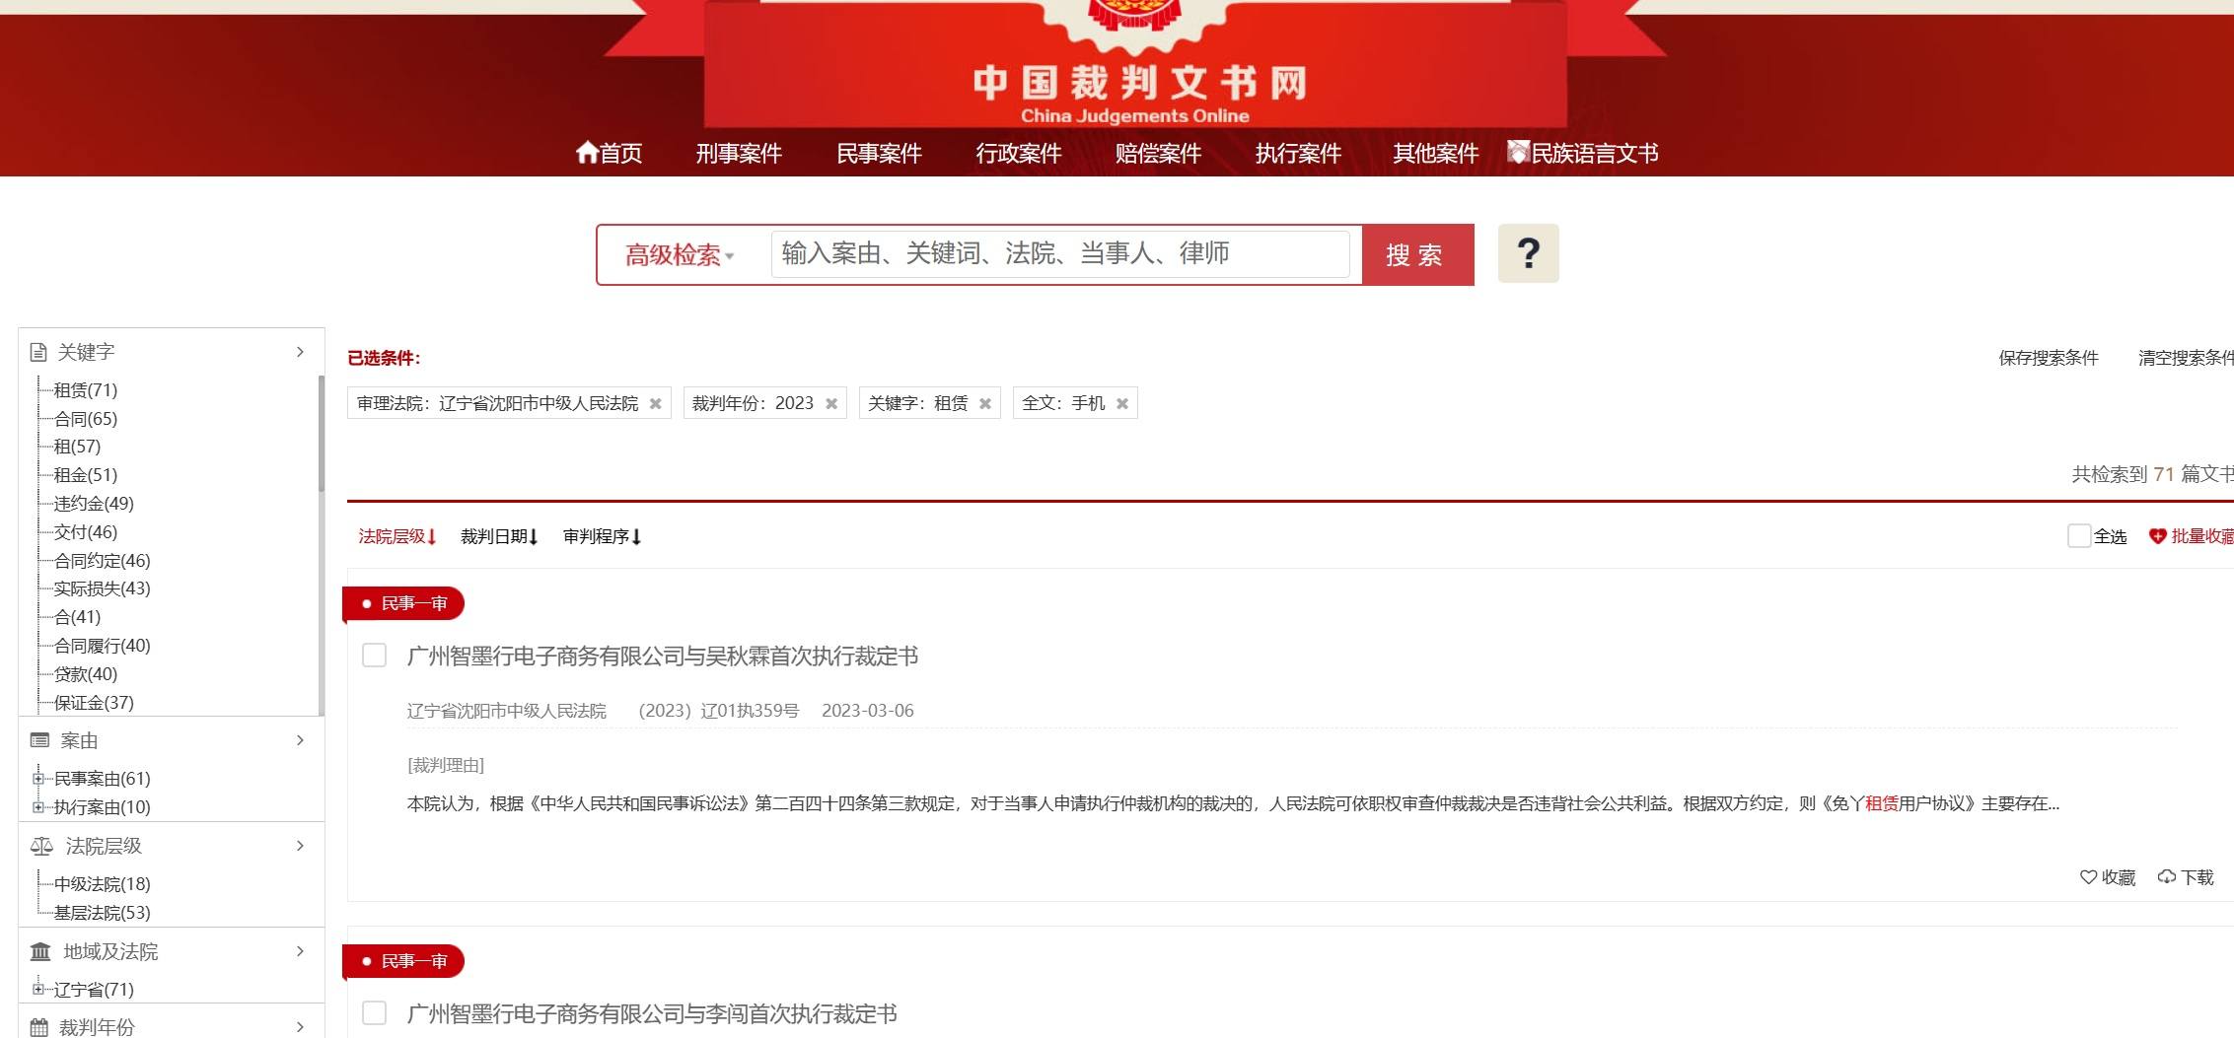Click 收藏 heart icon for first result
This screenshot has height=1038, width=2234.
coord(2088,876)
